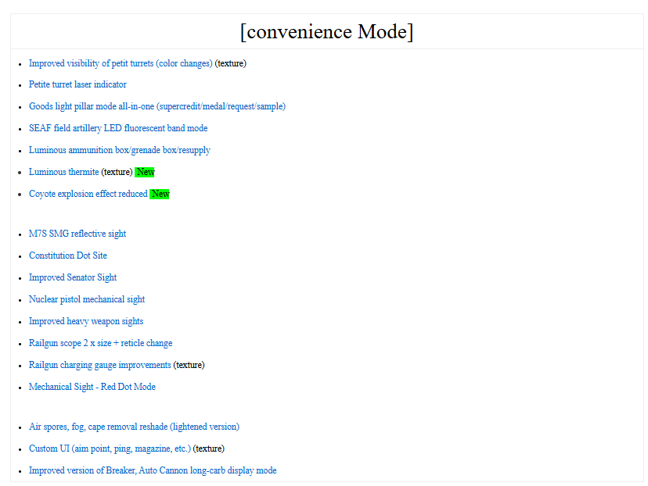Open 'Petite turret laser indicator' link
The image size is (648, 486).
point(77,84)
